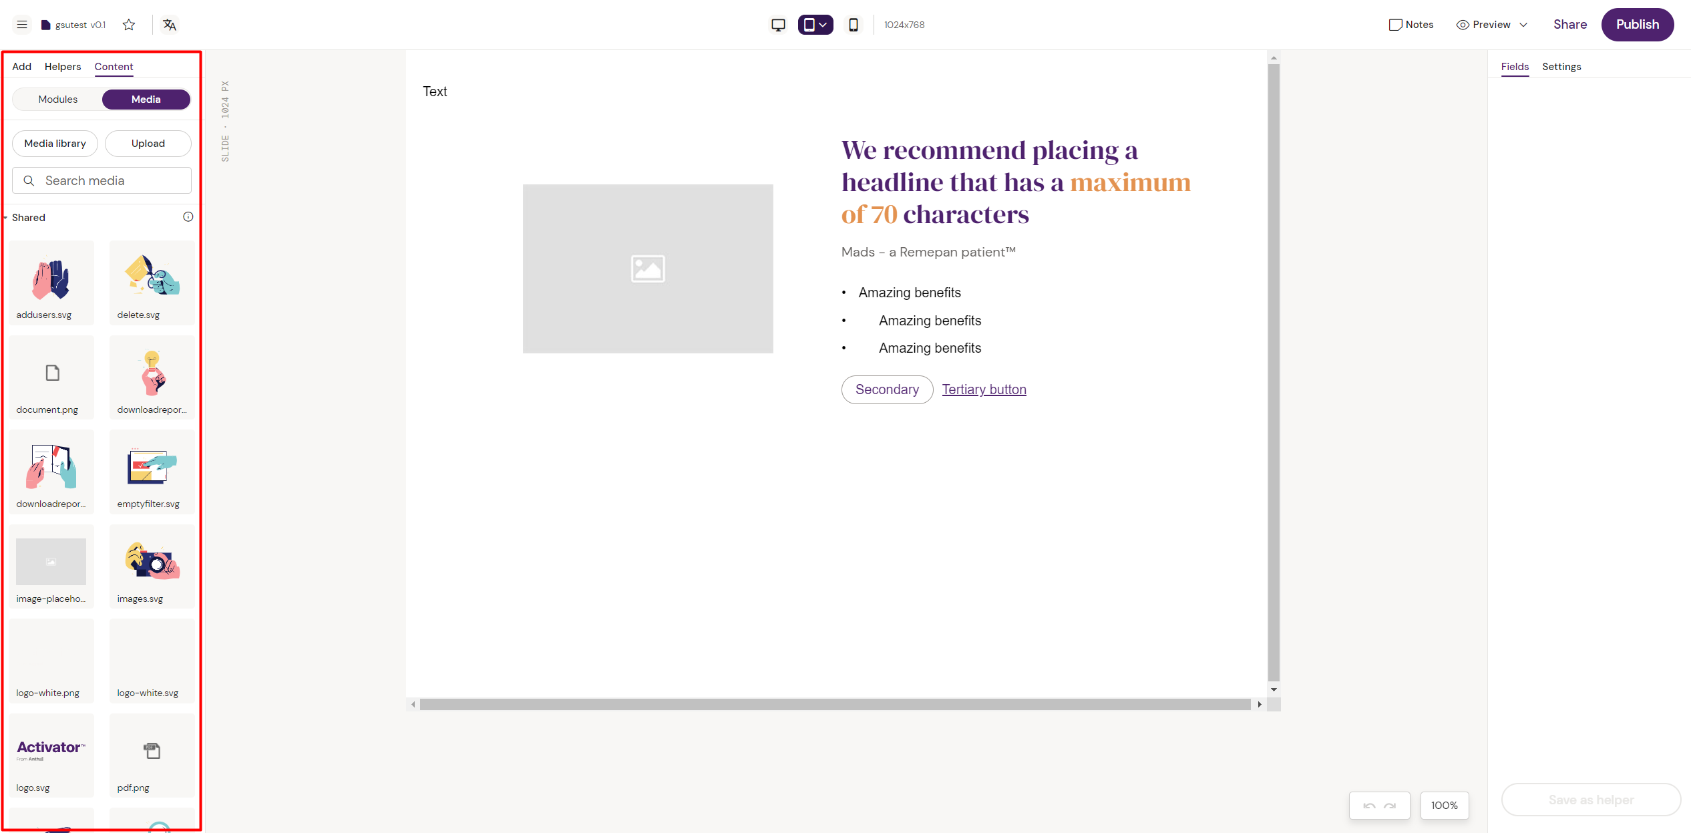
Task: Open the tablet device size dropdown
Action: [x=823, y=25]
